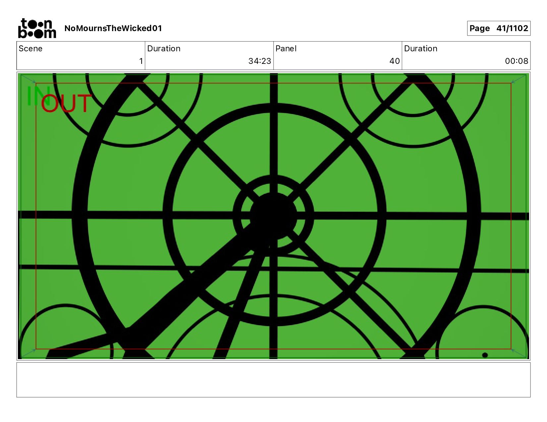Click the scene Duration label

[x=164, y=49]
